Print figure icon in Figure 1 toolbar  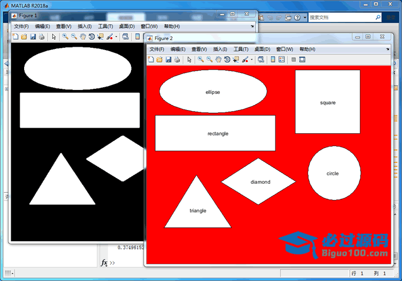42,37
